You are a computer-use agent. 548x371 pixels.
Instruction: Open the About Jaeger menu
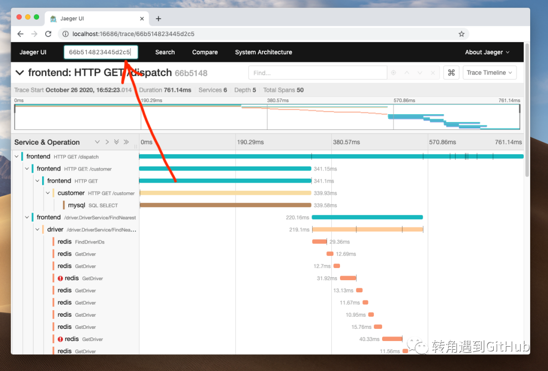tap(487, 52)
